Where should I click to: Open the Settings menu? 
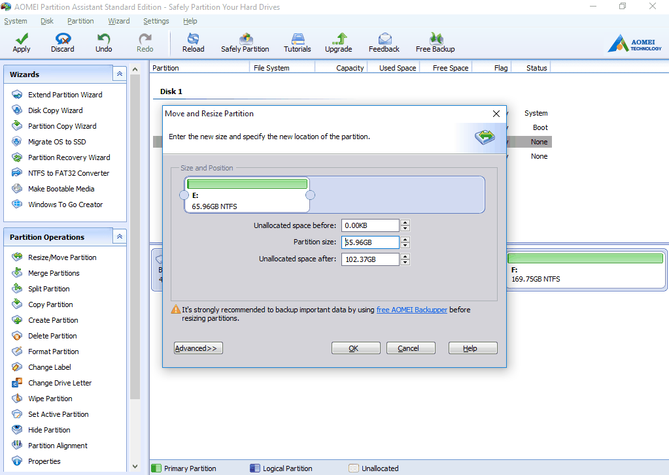click(156, 21)
